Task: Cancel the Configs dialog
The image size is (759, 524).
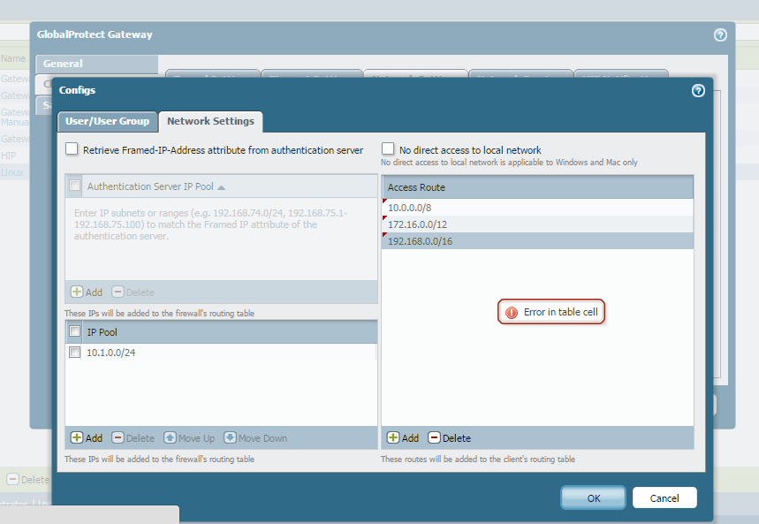Action: [x=664, y=497]
